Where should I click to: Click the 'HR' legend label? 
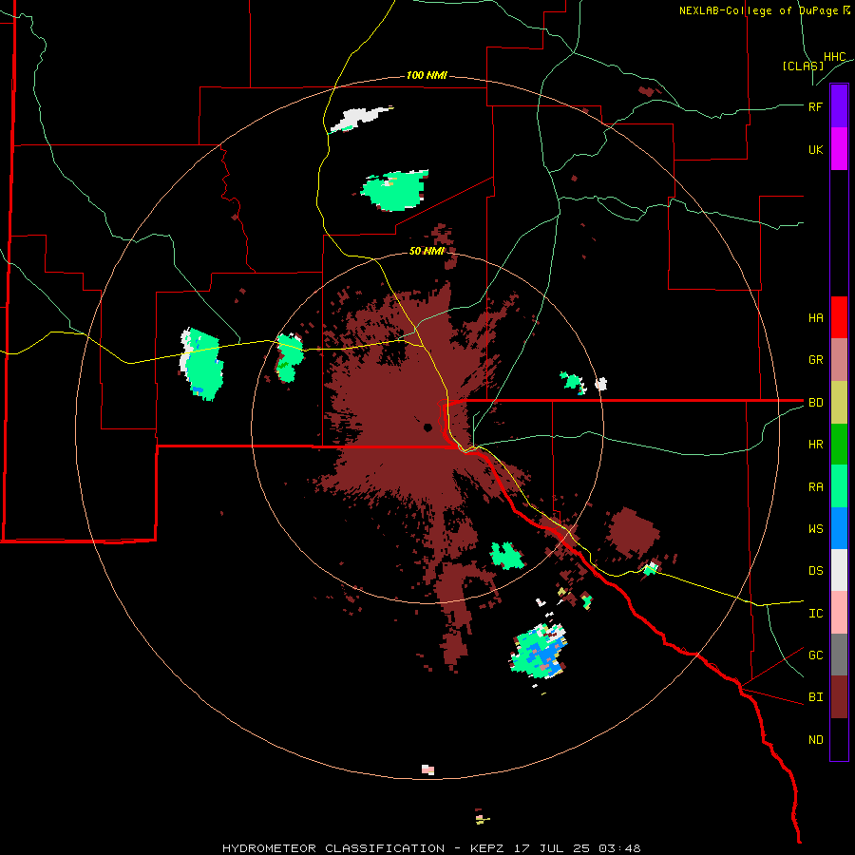(815, 445)
